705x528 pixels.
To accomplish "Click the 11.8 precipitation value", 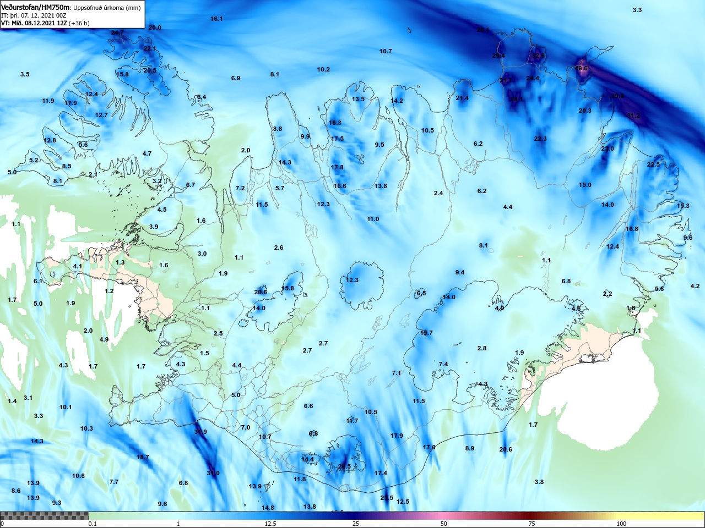I will tap(300, 480).
